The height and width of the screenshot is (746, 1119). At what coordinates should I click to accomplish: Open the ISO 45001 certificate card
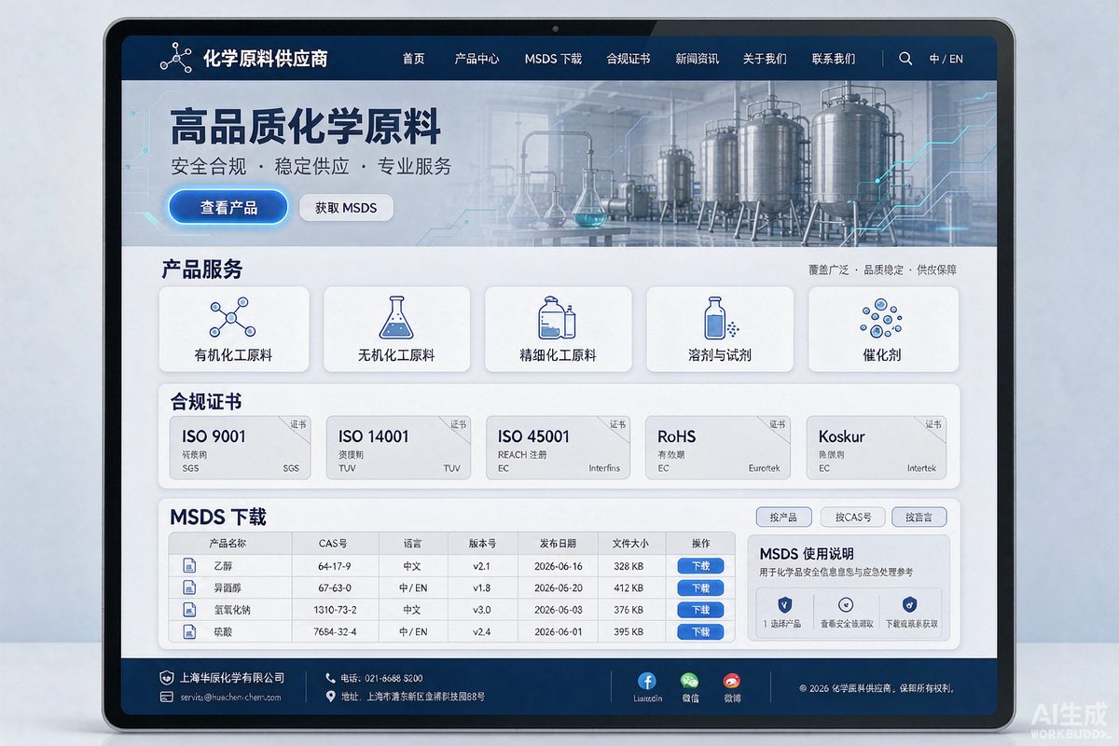coord(559,448)
